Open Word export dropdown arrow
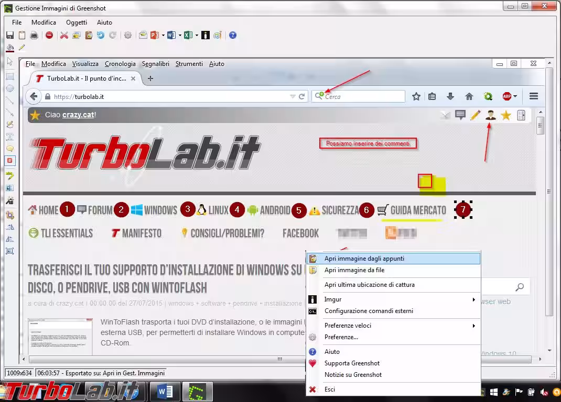The image size is (561, 402). pos(180,35)
